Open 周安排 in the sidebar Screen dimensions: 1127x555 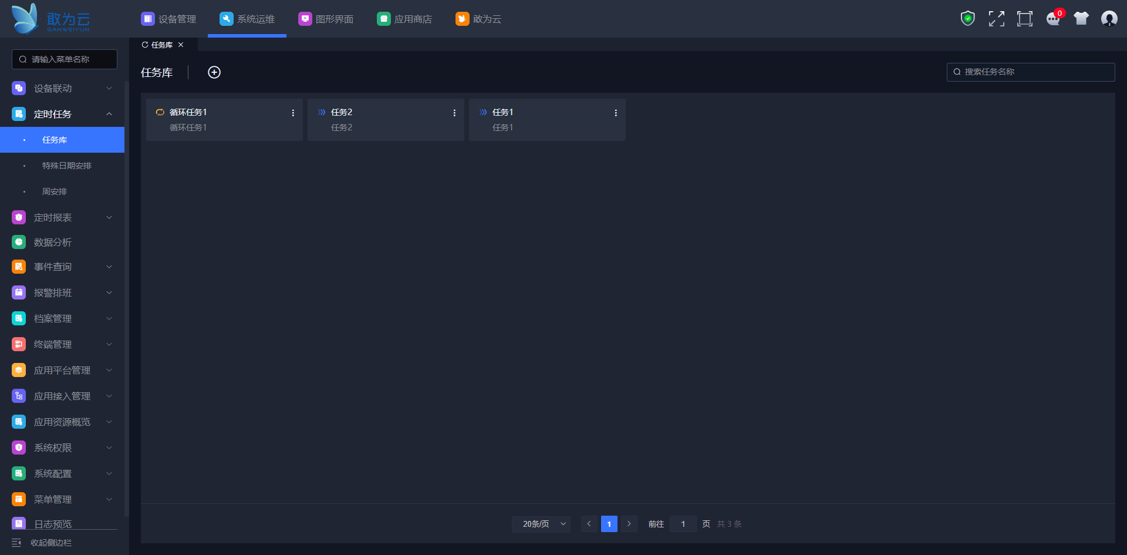[x=62, y=191]
